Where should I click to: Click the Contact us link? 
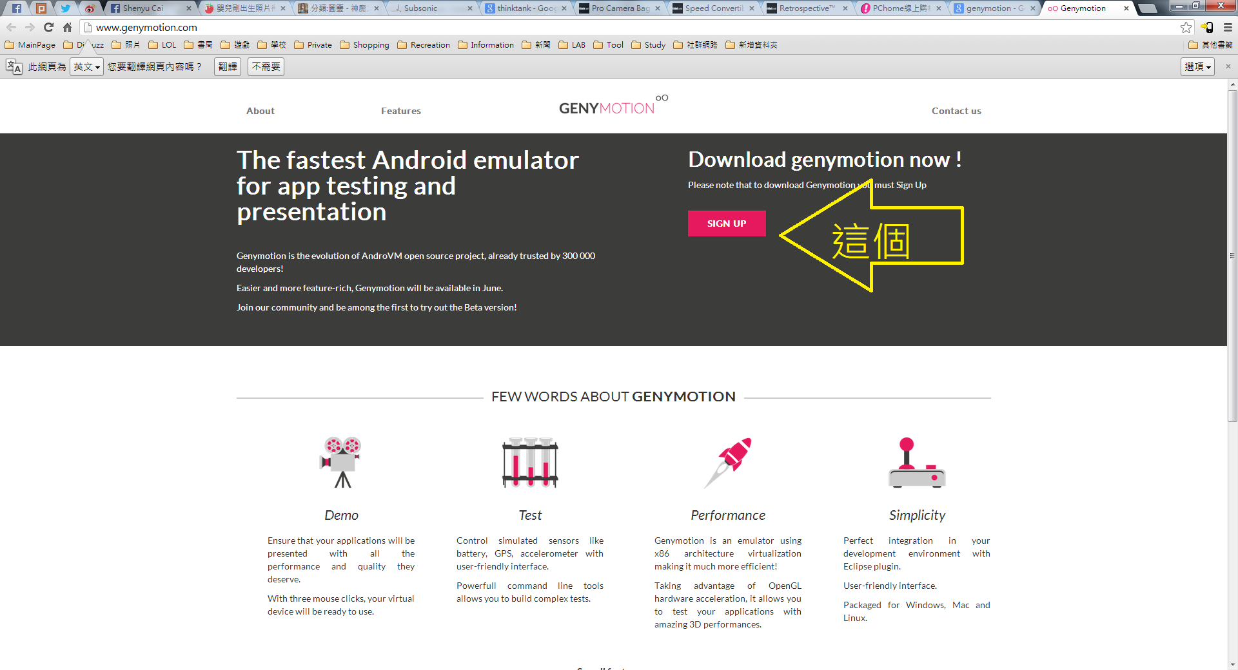click(x=956, y=111)
